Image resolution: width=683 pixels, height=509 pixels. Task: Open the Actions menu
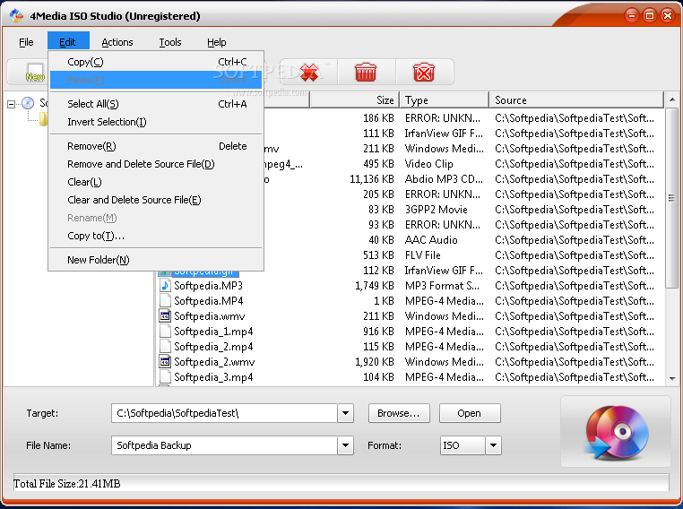click(x=117, y=42)
